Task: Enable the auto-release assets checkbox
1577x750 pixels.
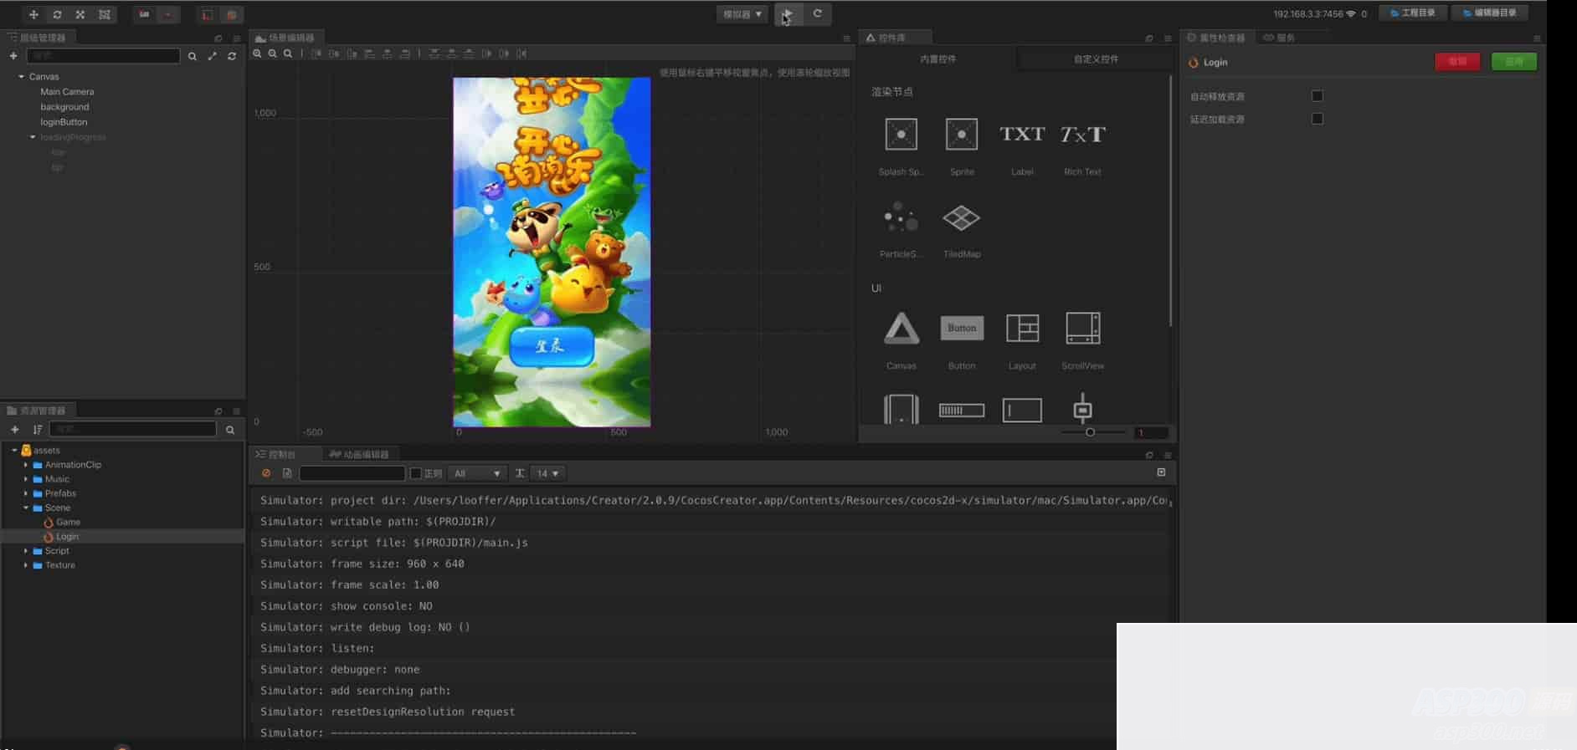Action: click(1317, 96)
